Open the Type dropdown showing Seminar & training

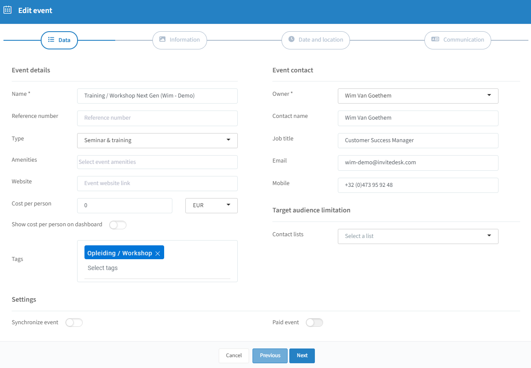point(157,140)
